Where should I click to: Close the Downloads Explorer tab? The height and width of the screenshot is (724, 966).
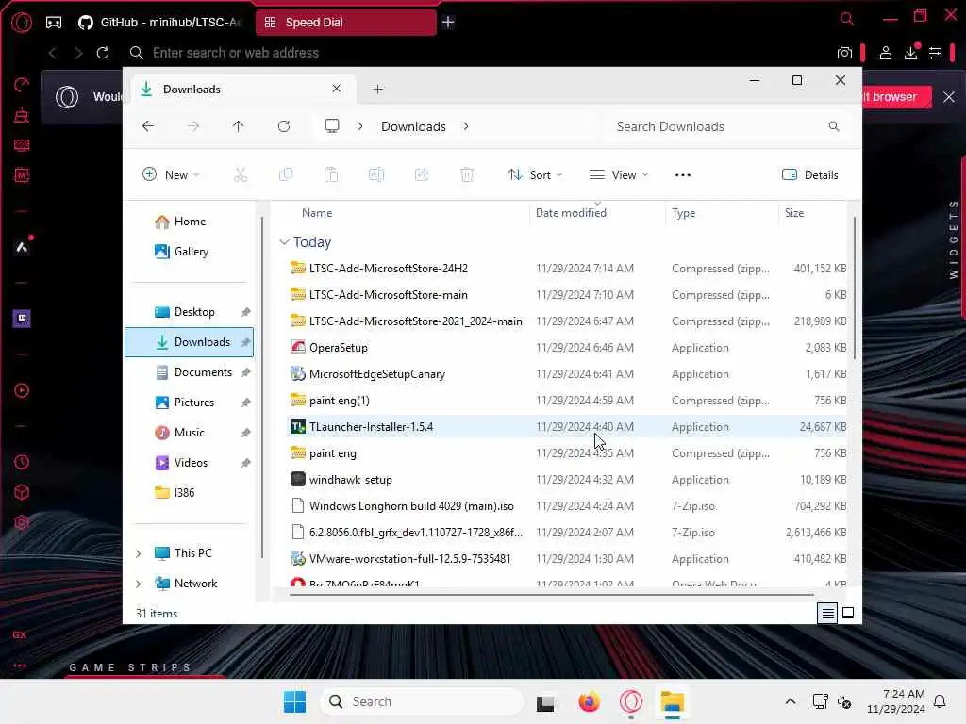(337, 89)
